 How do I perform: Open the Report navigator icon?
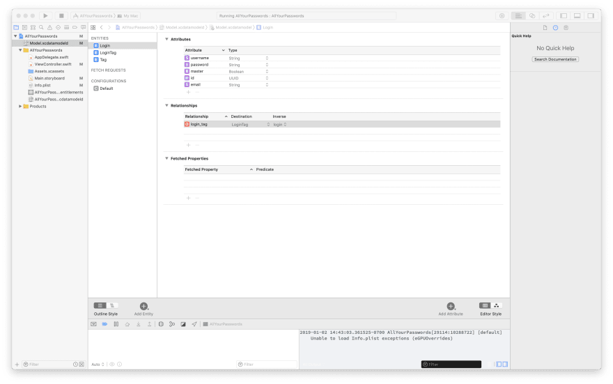(84, 27)
